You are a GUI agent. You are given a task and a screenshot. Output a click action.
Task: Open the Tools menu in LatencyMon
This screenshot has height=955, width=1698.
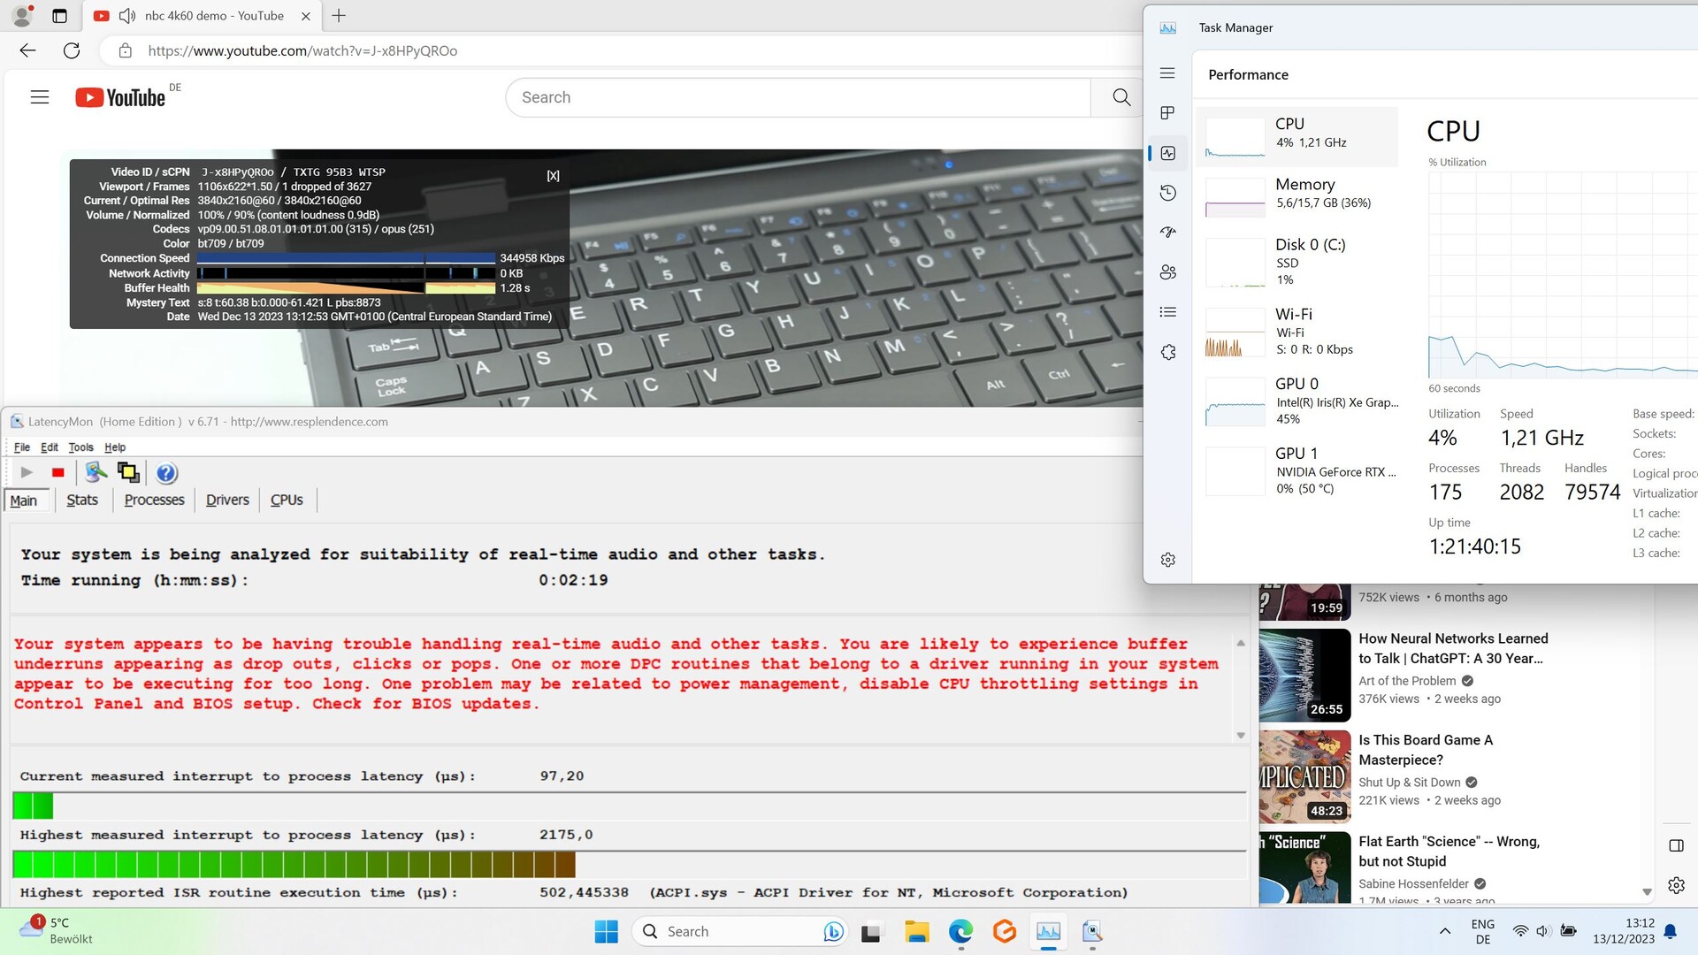80,447
